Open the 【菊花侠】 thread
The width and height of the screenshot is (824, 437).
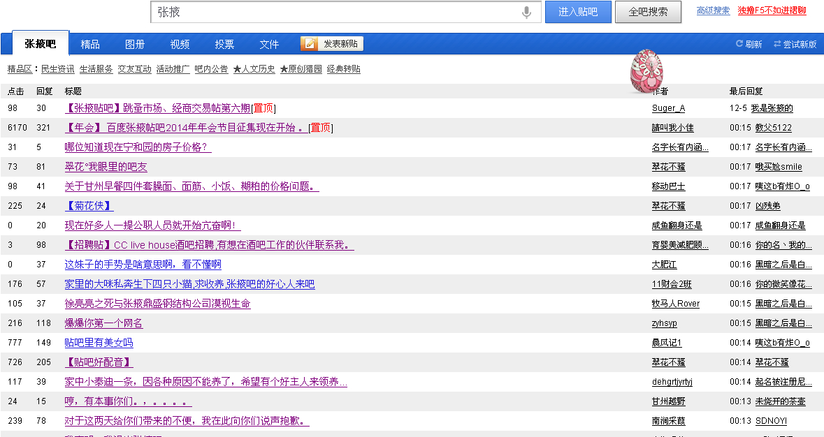89,206
